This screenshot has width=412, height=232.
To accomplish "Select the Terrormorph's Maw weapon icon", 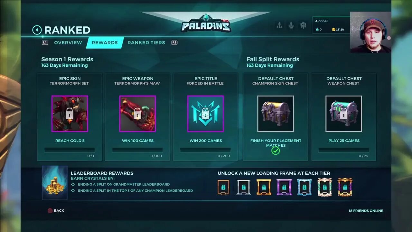I will pos(137,114).
